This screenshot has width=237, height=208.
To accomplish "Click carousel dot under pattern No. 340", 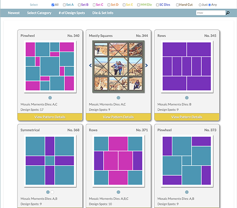I will click(x=50, y=98).
